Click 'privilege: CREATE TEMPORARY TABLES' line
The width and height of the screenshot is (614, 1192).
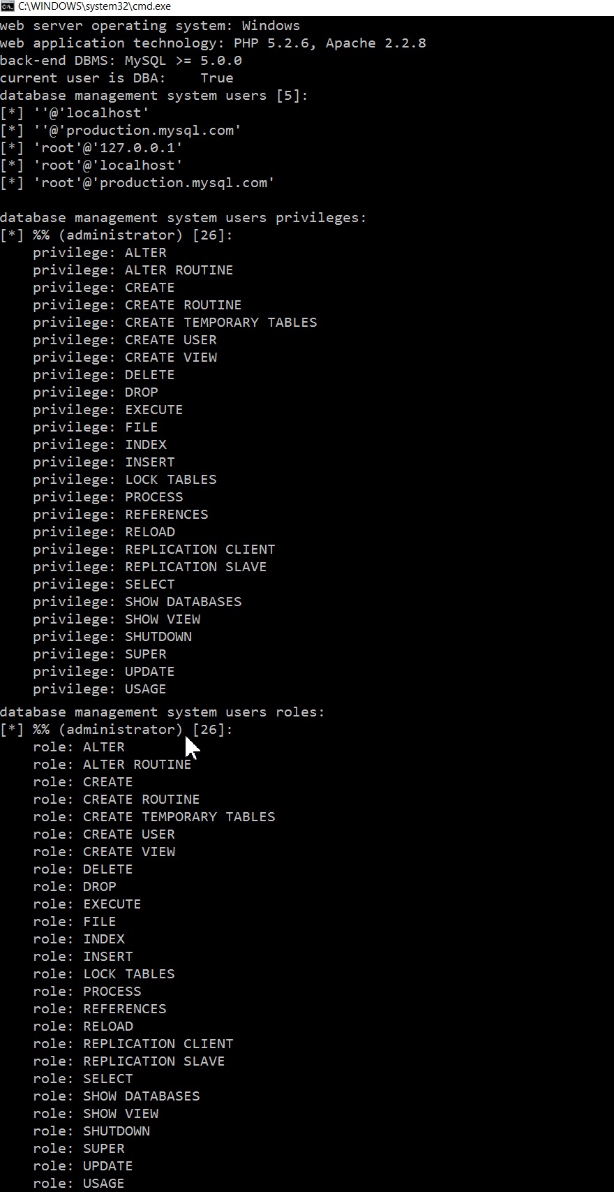tap(174, 323)
